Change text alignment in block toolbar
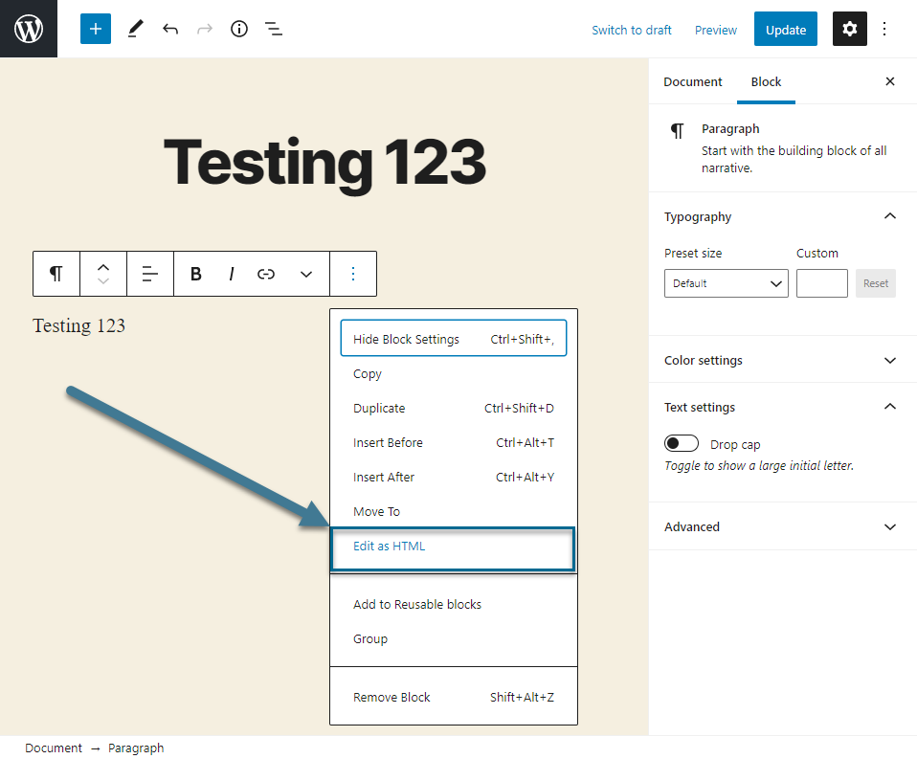 150,274
